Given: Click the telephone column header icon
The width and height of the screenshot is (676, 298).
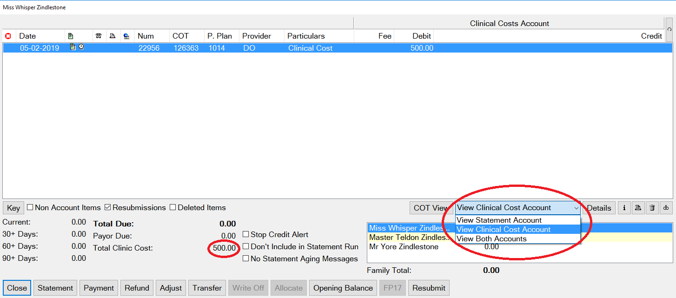Looking at the screenshot, I should pyautogui.click(x=98, y=36).
